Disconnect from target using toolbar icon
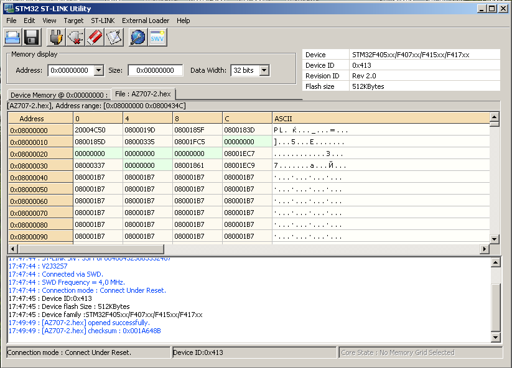 point(75,37)
